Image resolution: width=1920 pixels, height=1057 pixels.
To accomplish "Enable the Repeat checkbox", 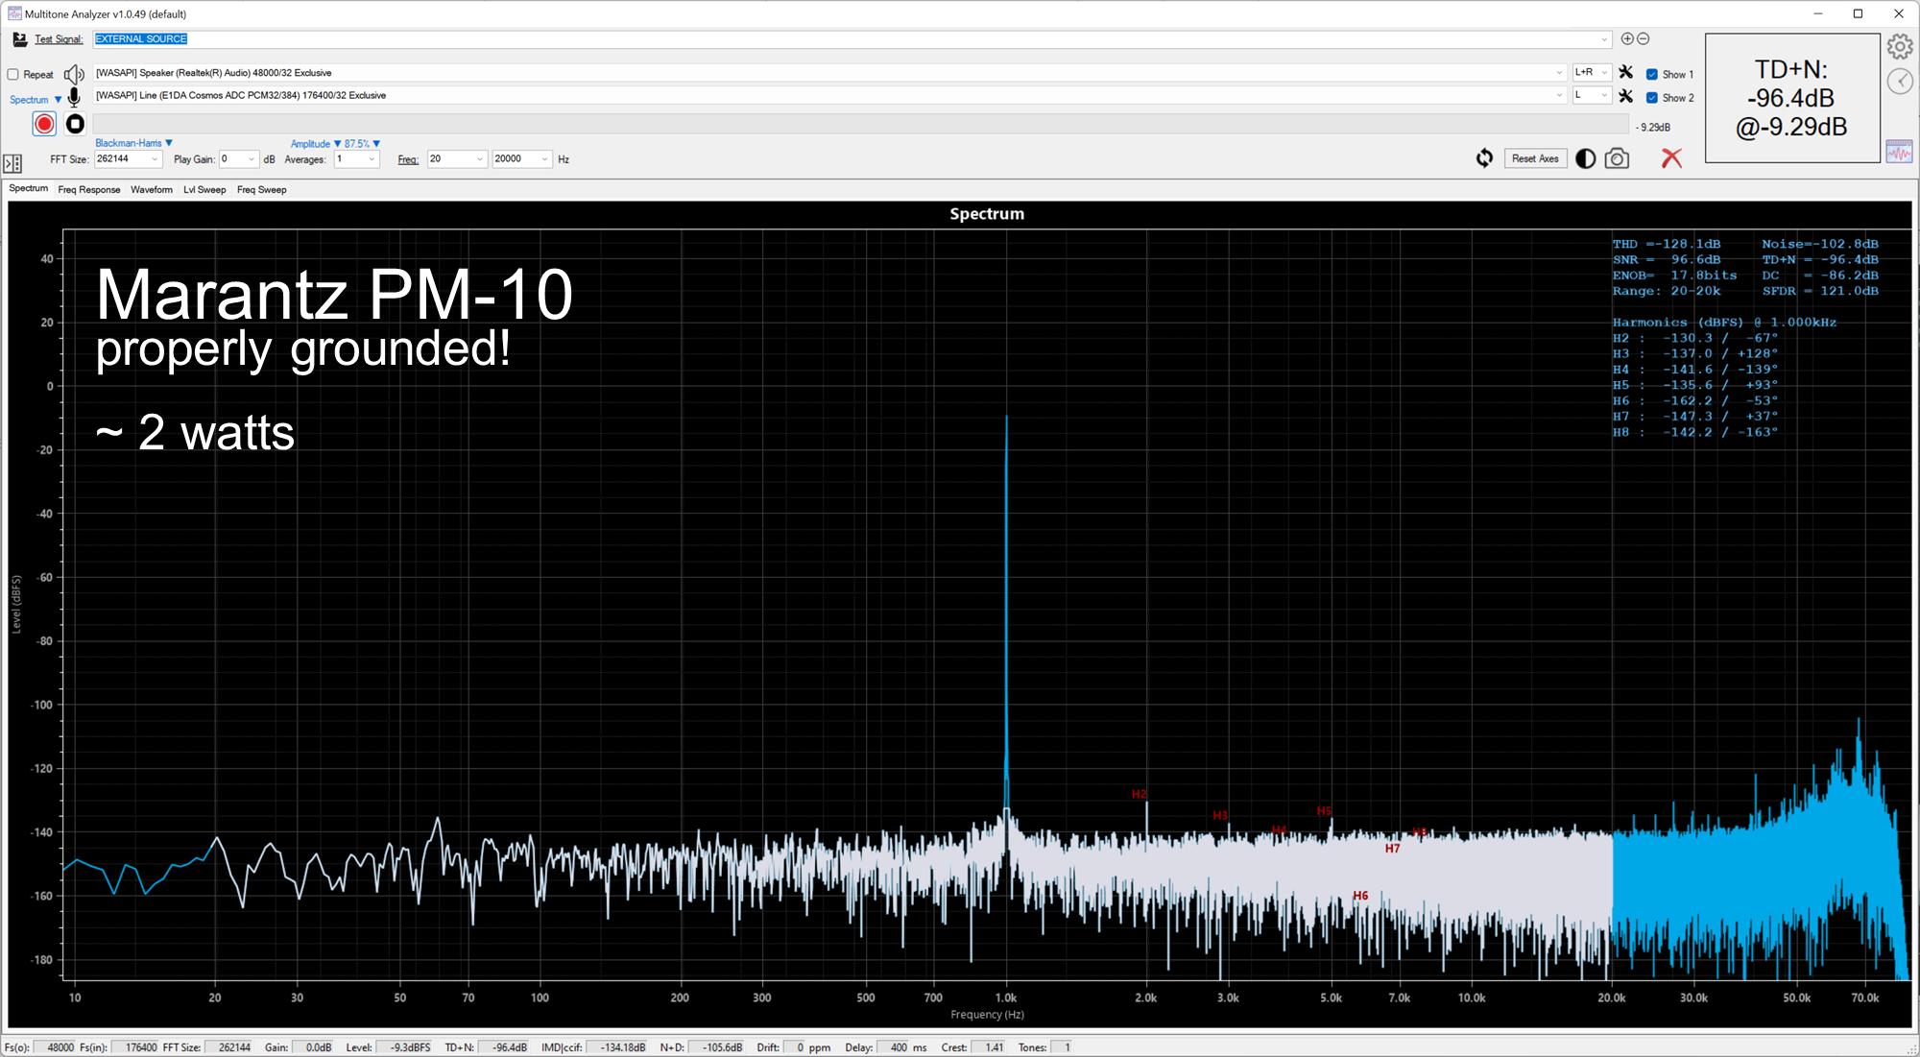I will pyautogui.click(x=12, y=74).
